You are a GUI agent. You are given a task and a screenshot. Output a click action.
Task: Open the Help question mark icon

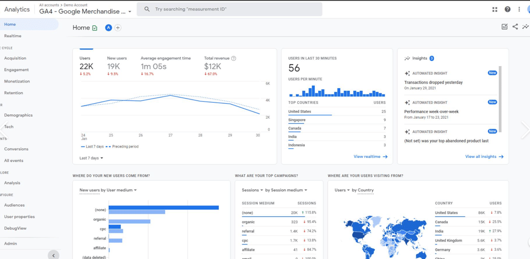tap(507, 9)
